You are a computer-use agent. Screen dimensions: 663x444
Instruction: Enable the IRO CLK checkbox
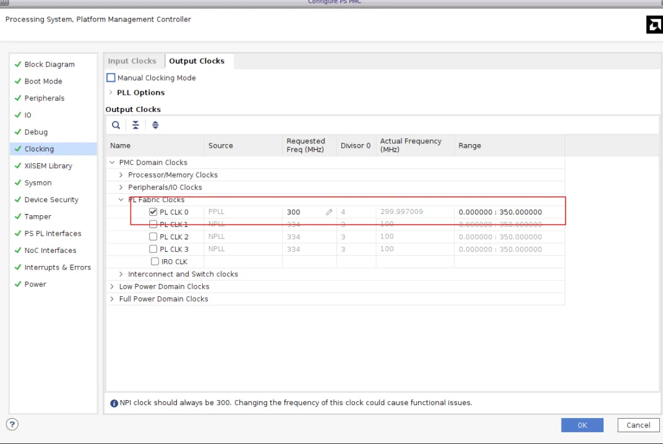pyautogui.click(x=155, y=262)
